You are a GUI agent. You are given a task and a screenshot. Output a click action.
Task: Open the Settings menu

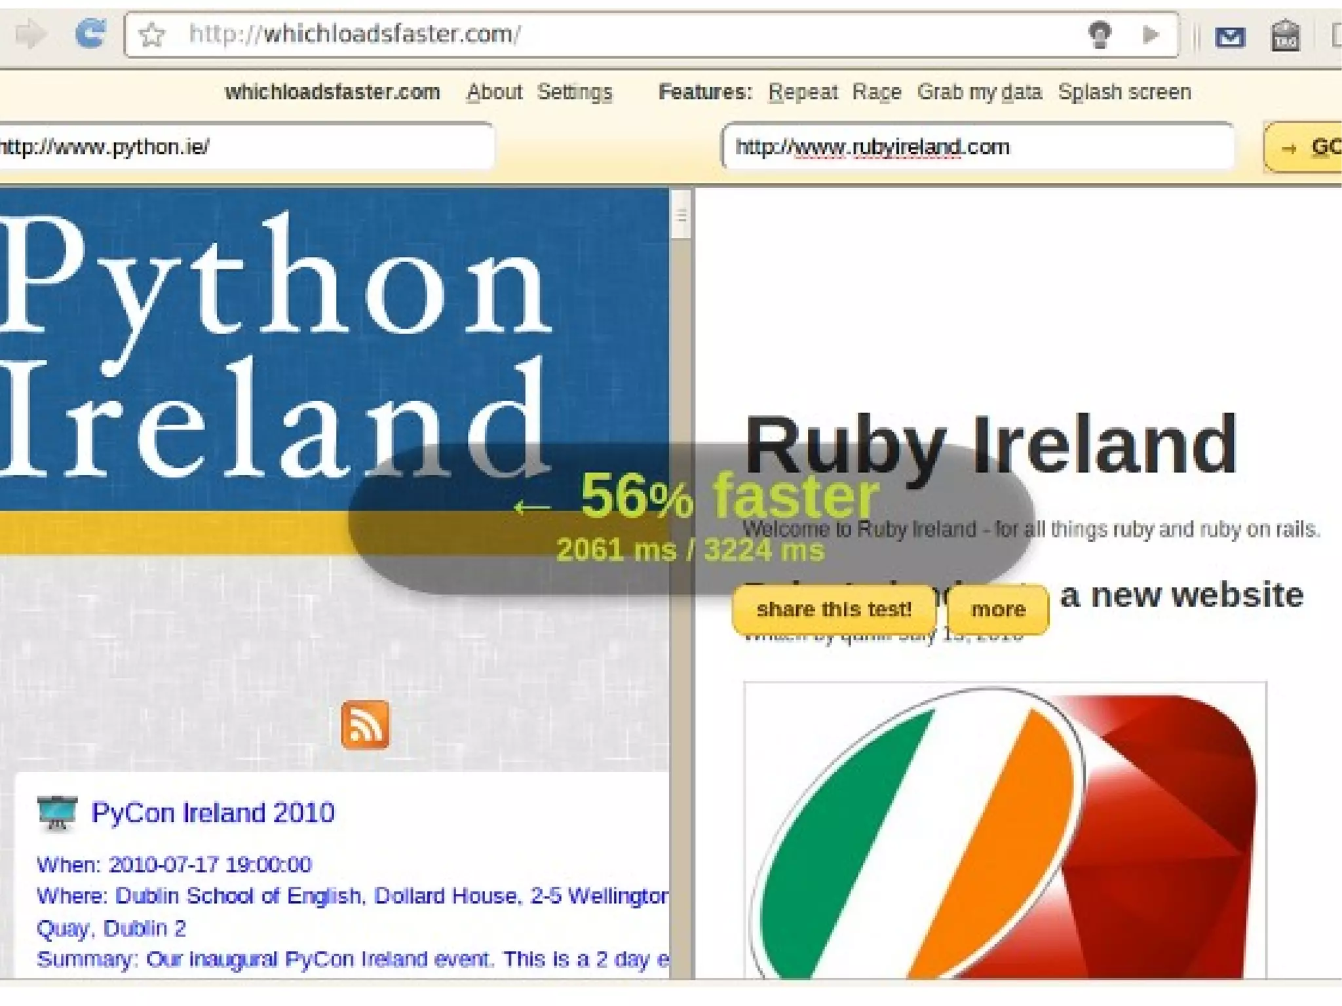coord(575,92)
